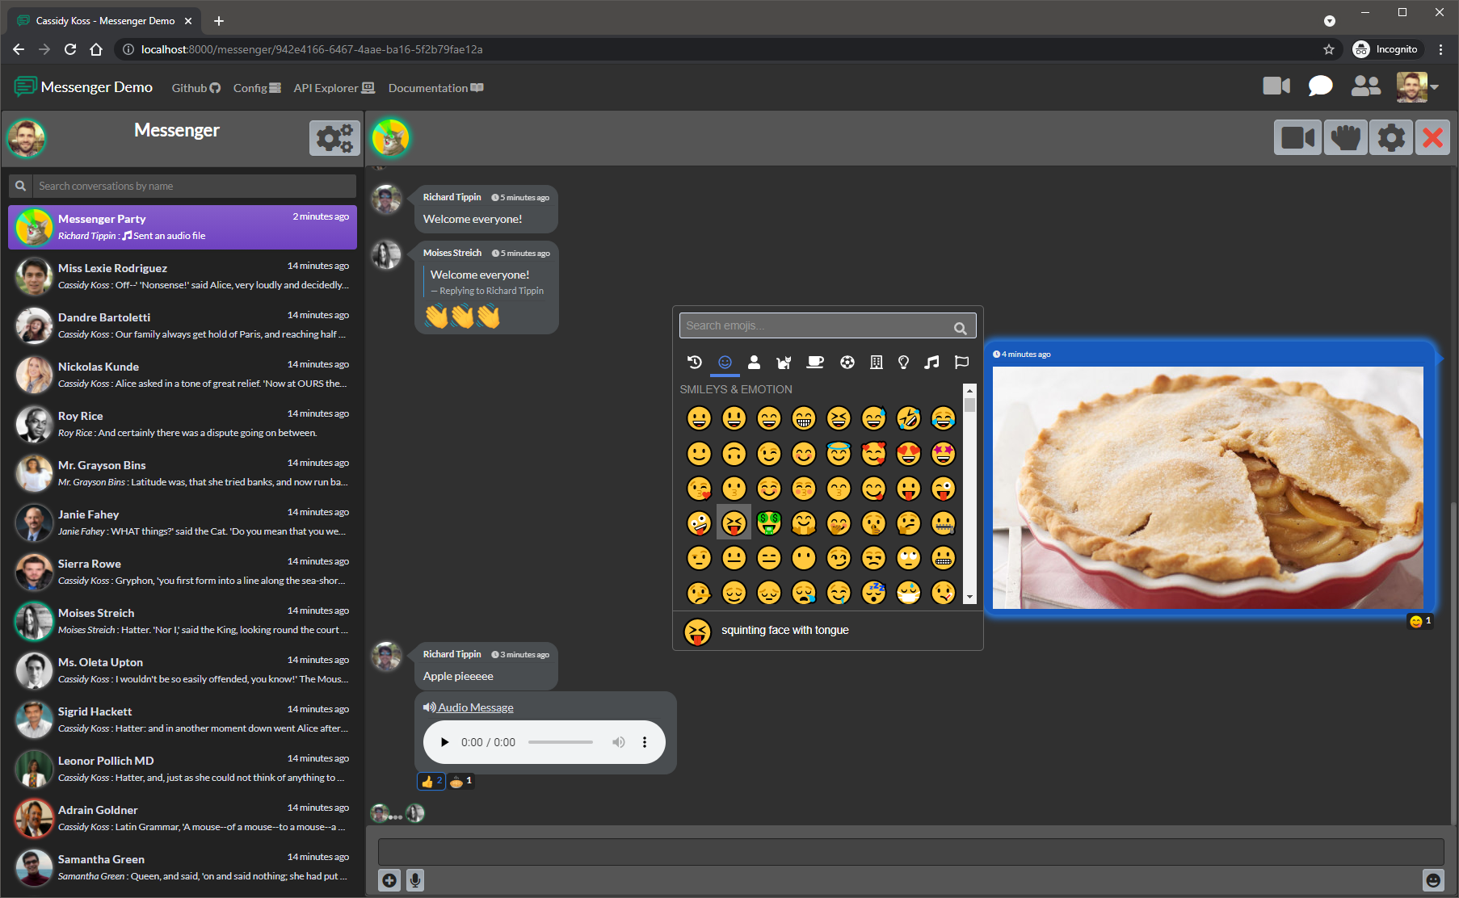Viewport: 1459px width, 898px height.
Task: Switch to the Food & Drink emoji category
Action: click(814, 363)
